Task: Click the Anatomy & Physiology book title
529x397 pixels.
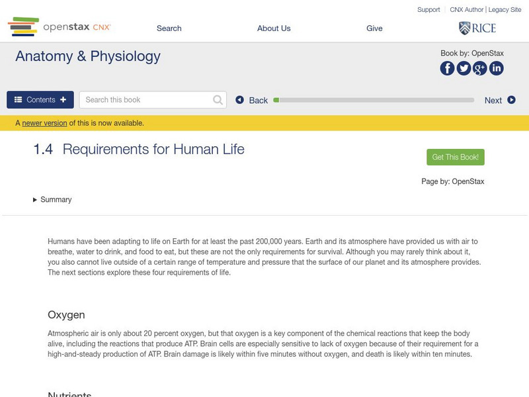Action: point(88,56)
